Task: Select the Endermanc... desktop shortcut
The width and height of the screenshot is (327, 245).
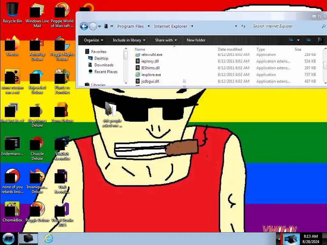Action: click(12, 146)
